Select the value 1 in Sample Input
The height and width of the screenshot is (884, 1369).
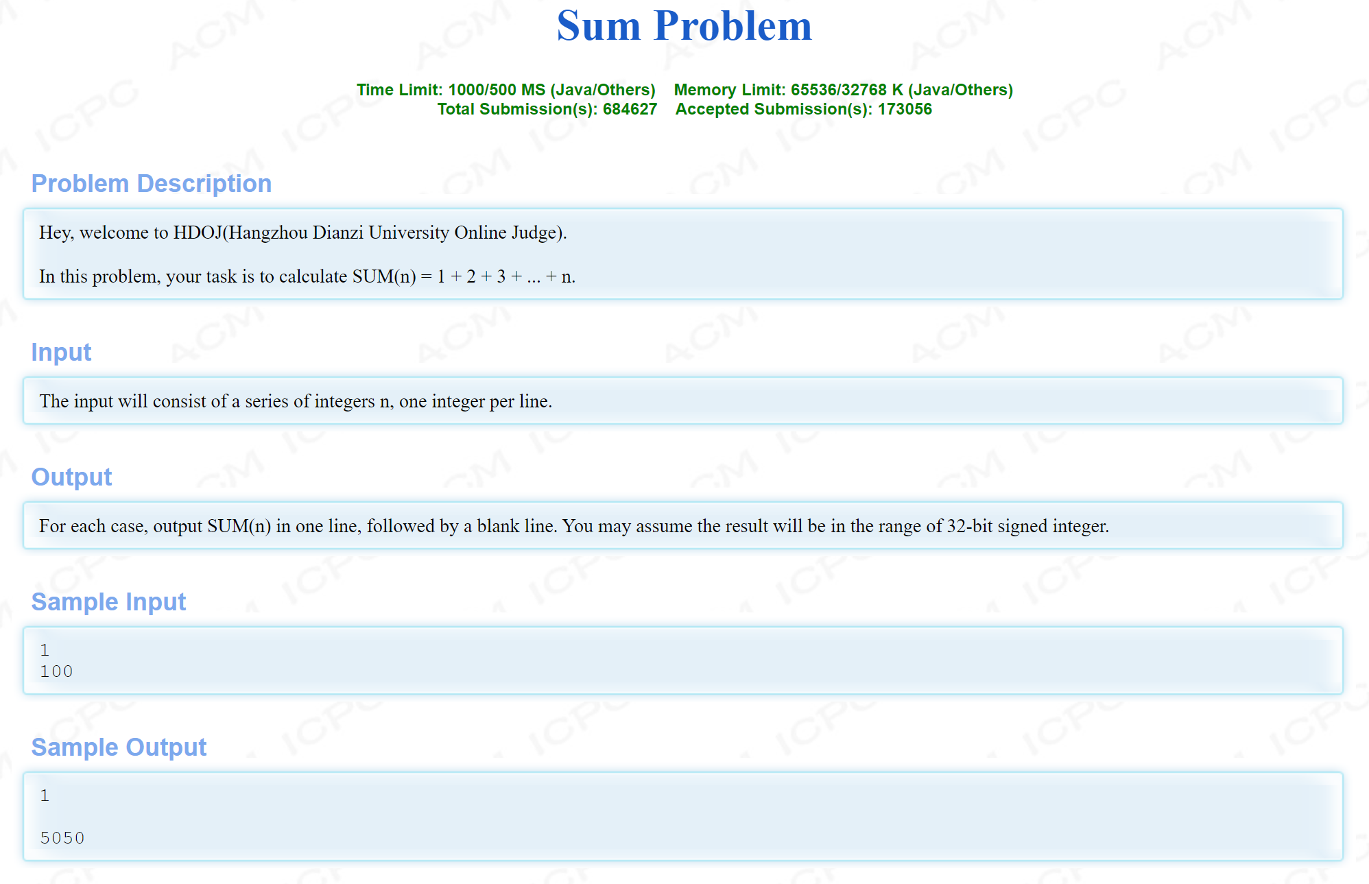[44, 649]
